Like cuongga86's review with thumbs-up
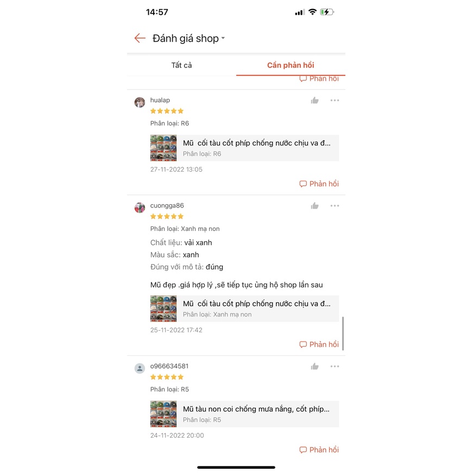The width and height of the screenshot is (473, 473). pyautogui.click(x=314, y=206)
